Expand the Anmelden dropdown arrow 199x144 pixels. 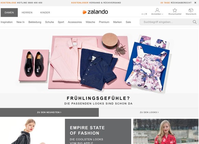[x=162, y=14]
